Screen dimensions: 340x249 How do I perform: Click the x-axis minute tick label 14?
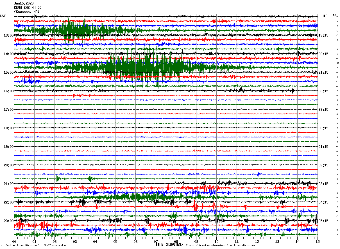(297, 241)
